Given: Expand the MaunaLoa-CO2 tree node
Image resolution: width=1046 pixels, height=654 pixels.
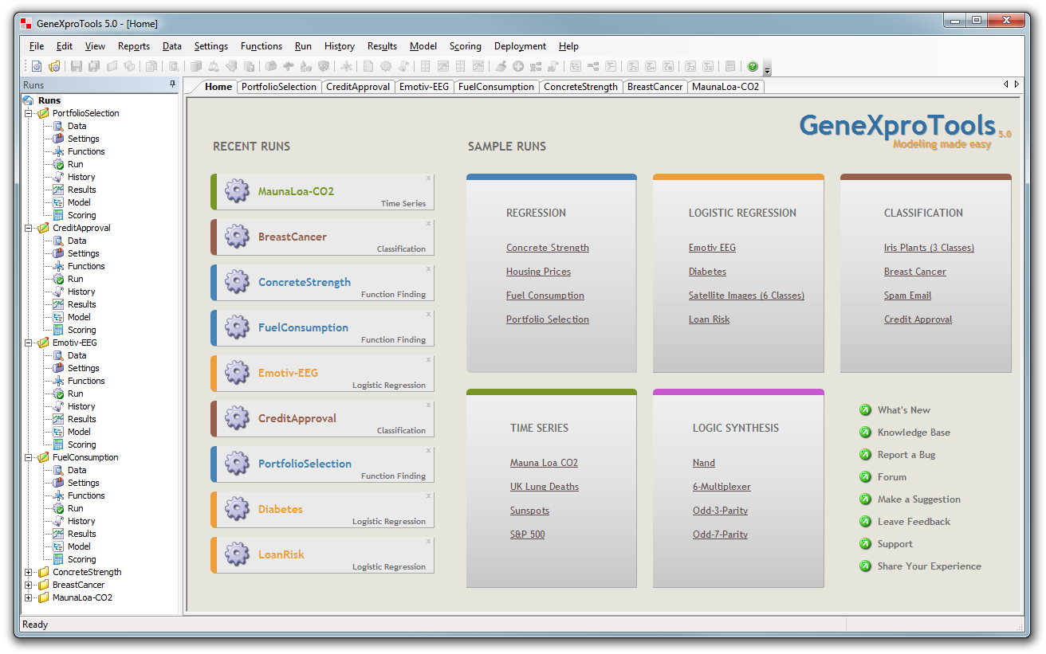Looking at the screenshot, I should pos(29,597).
